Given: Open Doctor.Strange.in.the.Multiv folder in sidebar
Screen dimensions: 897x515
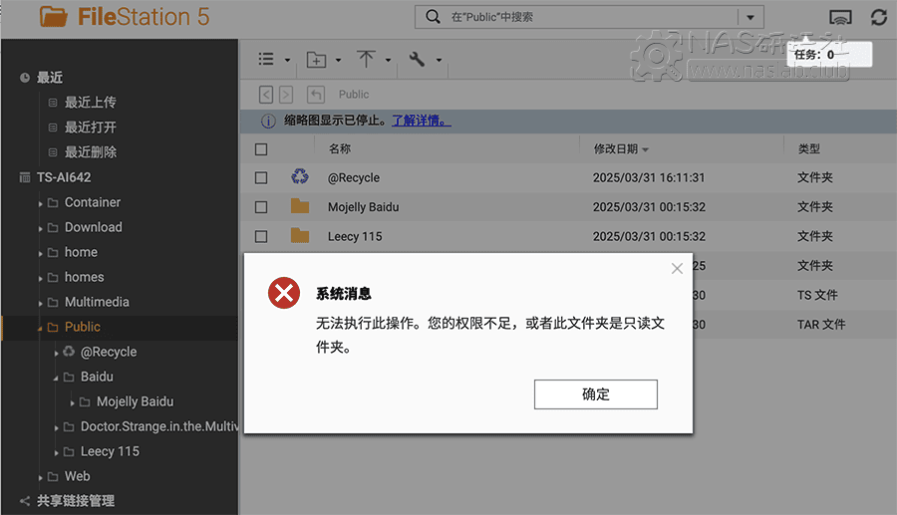Looking at the screenshot, I should click(x=159, y=426).
